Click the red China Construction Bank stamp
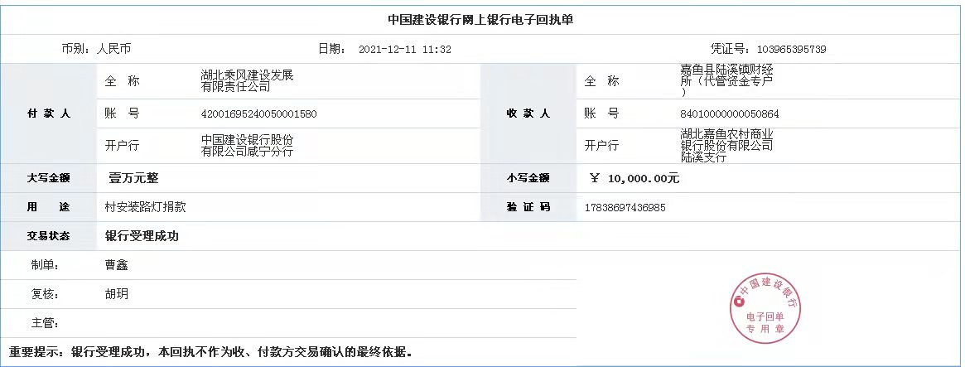965x367 pixels. point(766,306)
